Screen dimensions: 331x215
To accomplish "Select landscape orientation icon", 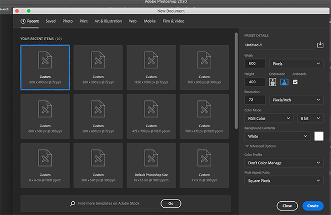I will tap(284, 82).
